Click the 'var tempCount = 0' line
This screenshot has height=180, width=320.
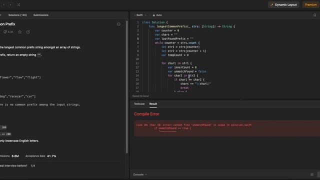175,55
